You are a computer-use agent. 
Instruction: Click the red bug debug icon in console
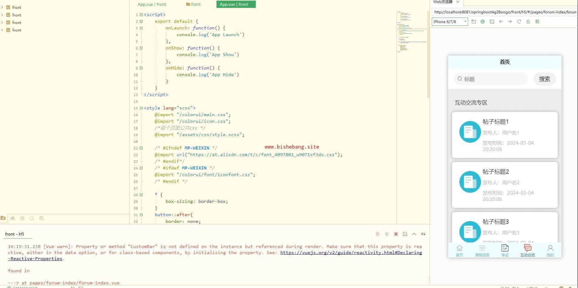coord(377,234)
